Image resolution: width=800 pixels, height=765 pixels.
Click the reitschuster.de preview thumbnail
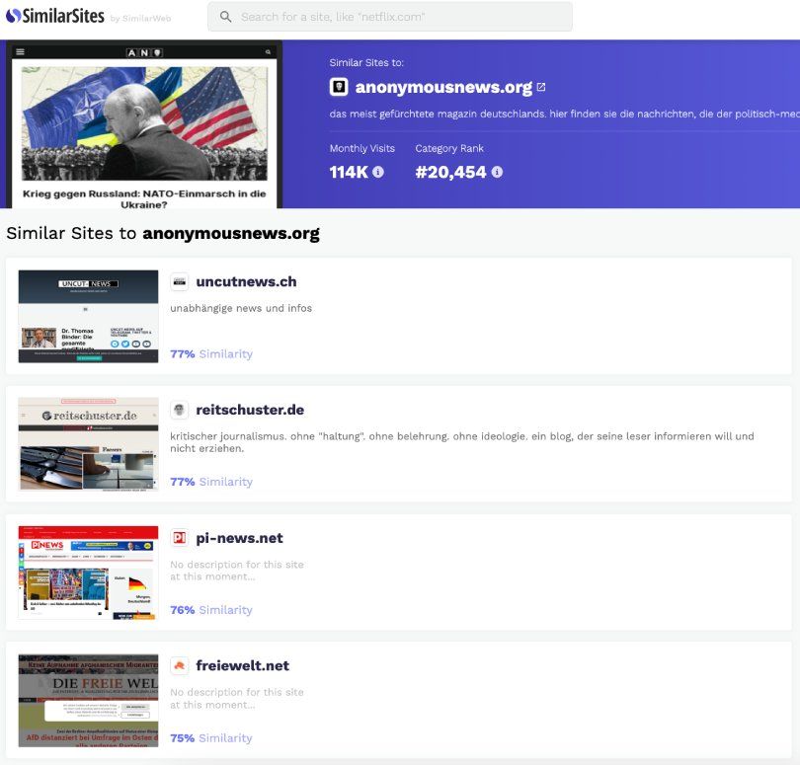(88, 444)
